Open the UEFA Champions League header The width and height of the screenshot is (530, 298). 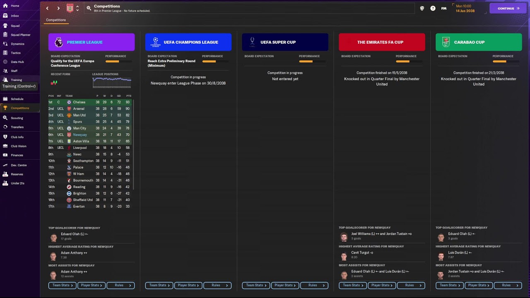click(x=188, y=42)
